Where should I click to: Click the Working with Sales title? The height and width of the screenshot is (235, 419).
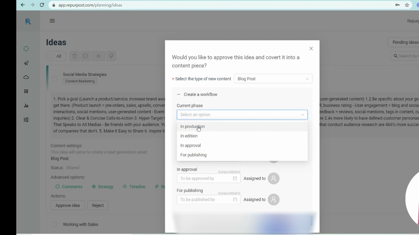click(81, 224)
